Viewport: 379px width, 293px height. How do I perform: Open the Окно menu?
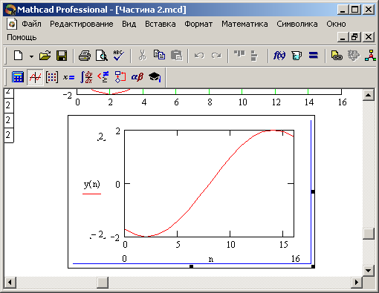[336, 24]
